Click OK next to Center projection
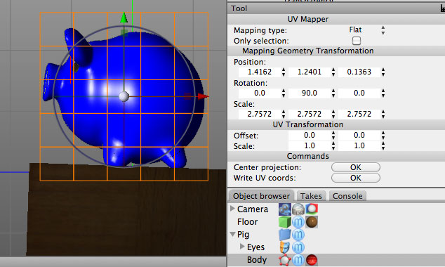This screenshot has width=445, height=267. [x=356, y=167]
